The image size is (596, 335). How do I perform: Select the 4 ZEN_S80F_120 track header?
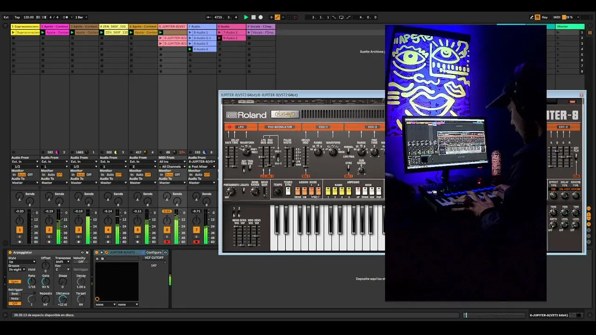114,27
